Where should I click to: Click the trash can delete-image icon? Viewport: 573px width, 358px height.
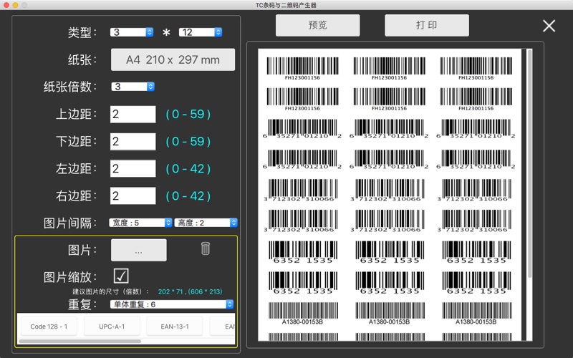click(206, 248)
